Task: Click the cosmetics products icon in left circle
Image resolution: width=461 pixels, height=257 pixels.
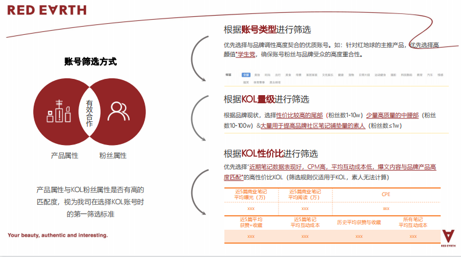Action: (x=59, y=111)
